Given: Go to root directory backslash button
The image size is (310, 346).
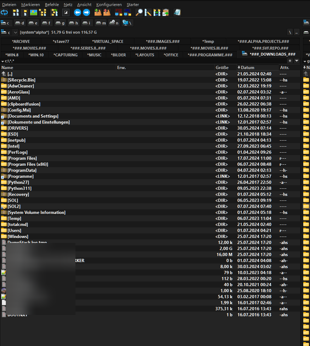Looking at the screenshot, I should [290, 33].
